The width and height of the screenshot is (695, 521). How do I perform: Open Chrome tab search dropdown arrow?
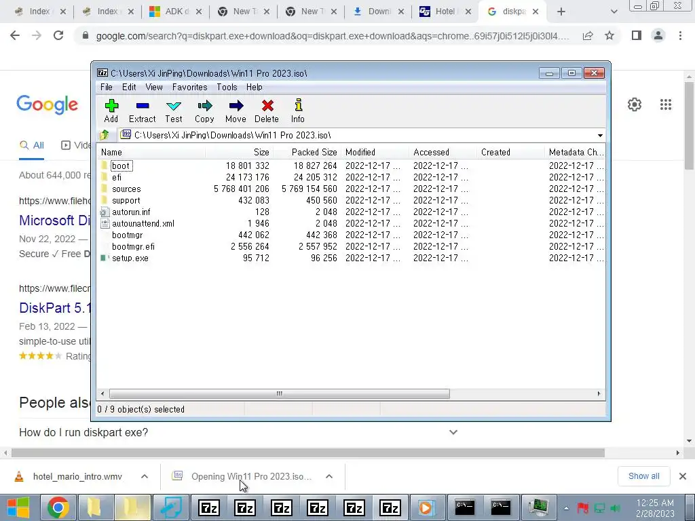pos(614,12)
